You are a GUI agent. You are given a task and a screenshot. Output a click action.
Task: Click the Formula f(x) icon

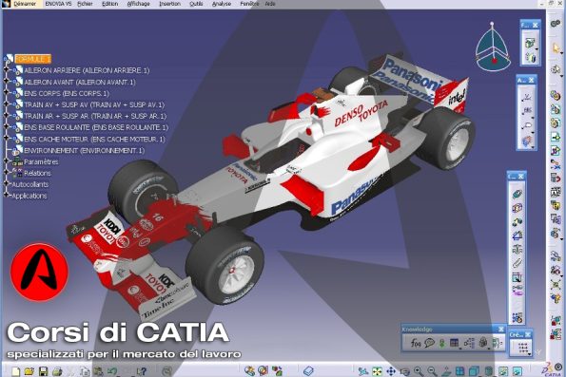pyautogui.click(x=416, y=343)
